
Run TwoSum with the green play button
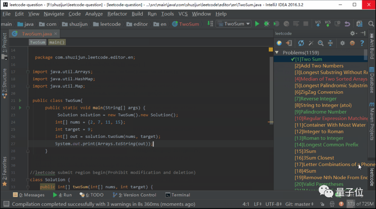(257, 24)
